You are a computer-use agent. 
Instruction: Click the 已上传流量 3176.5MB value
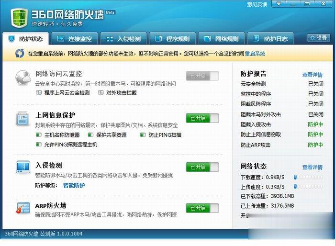coord(282,206)
